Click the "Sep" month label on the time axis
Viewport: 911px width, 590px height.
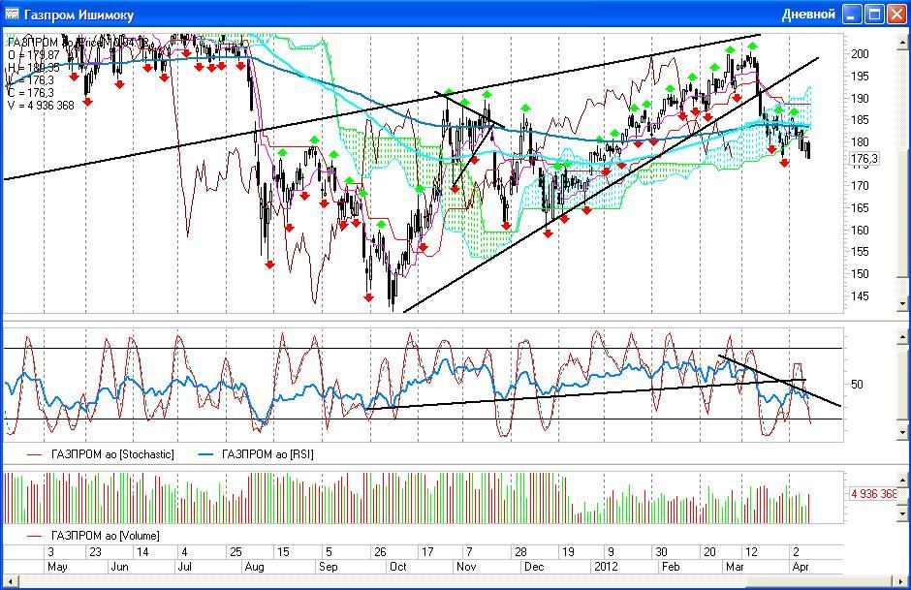point(329,567)
